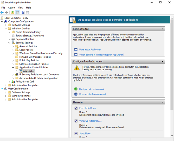
Task: Open the Script Rules link
Action: 85,133
